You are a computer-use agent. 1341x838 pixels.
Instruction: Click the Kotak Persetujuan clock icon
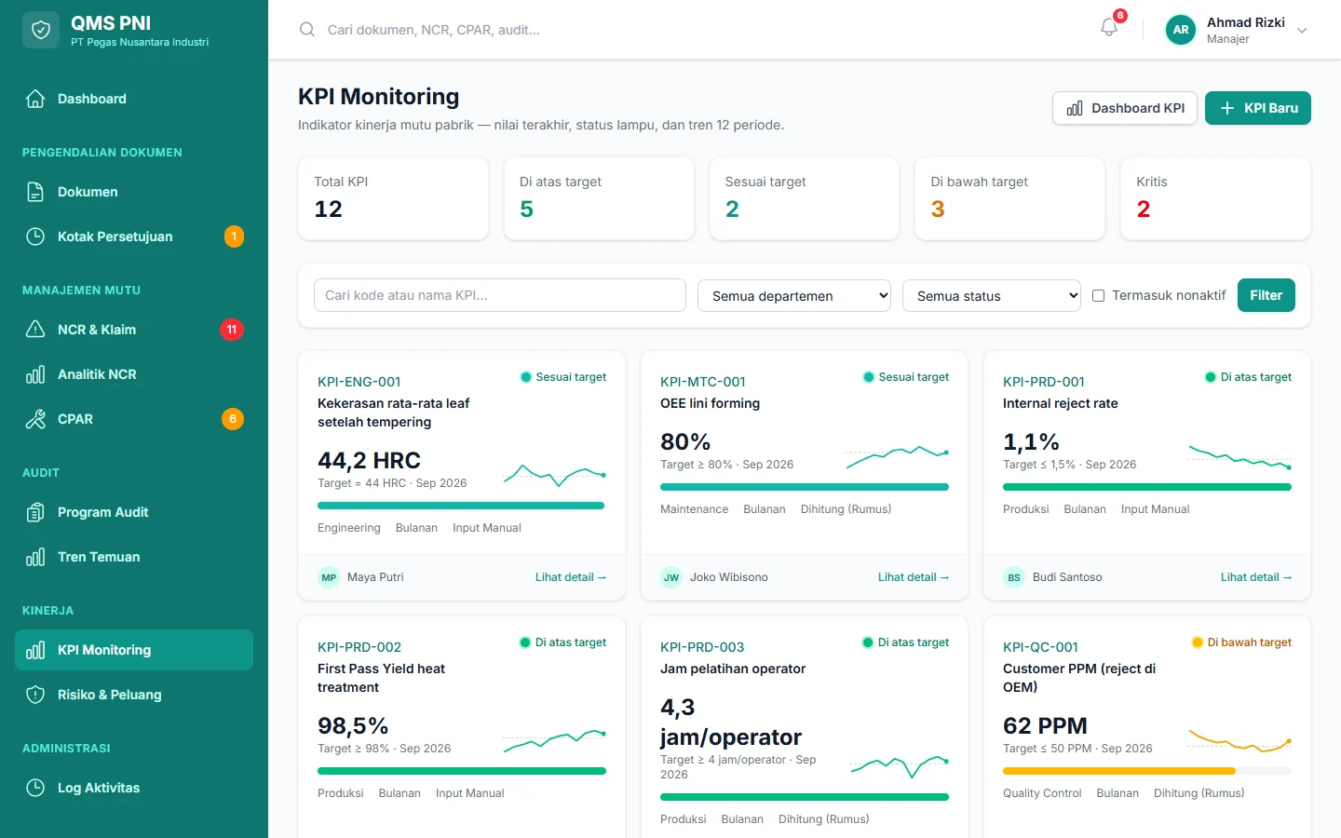(35, 237)
